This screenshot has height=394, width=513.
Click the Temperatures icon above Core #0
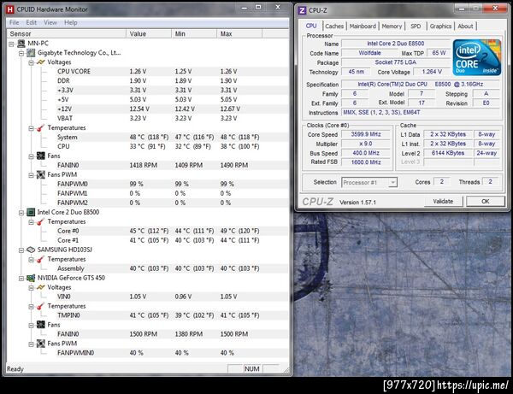(41, 221)
